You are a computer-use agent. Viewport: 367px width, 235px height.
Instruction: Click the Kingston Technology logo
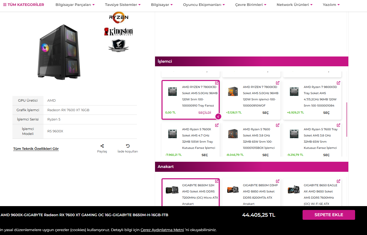tap(119, 31)
